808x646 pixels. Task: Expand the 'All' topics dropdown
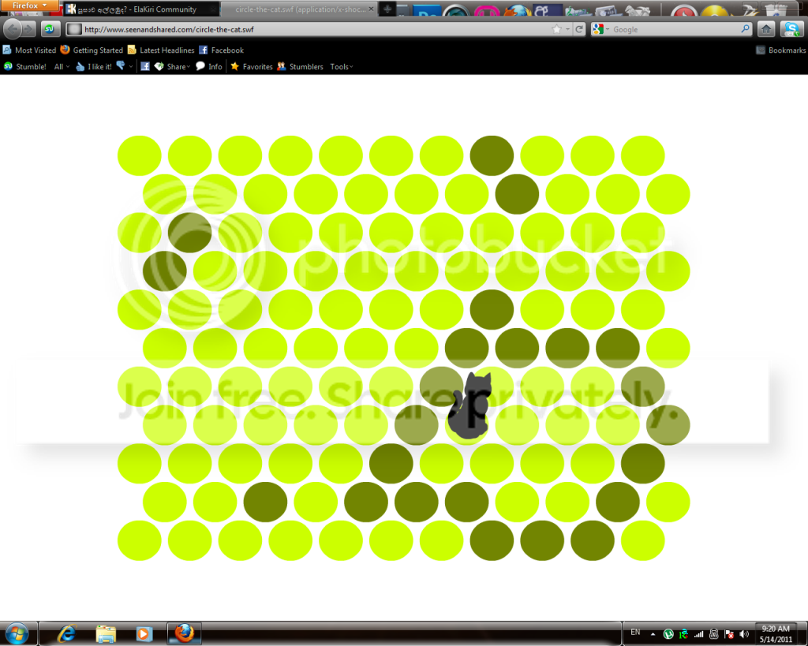tap(62, 66)
